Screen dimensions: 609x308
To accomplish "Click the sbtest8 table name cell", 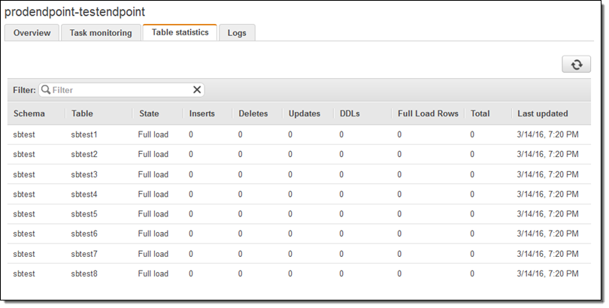I will (84, 273).
